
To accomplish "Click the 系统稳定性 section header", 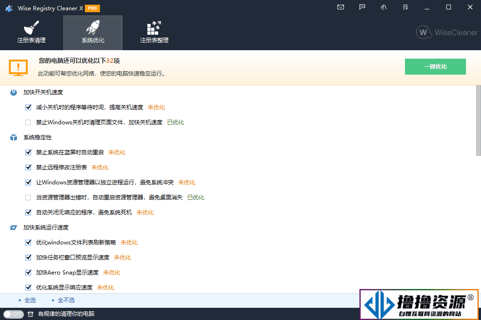I will pos(38,137).
